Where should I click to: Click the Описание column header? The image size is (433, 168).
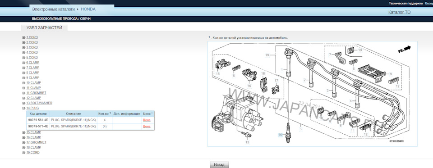pos(74,114)
